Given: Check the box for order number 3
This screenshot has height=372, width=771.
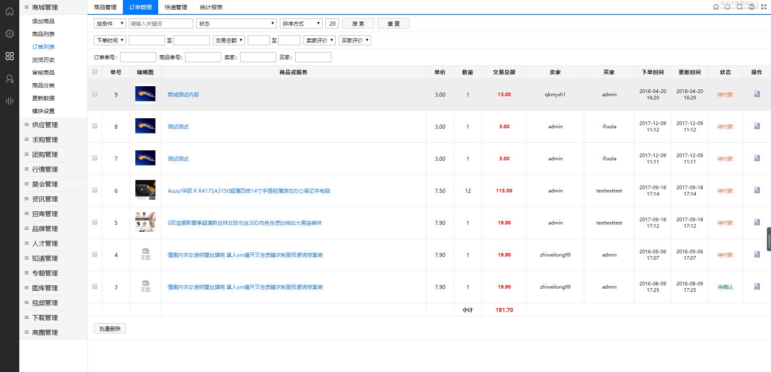Looking at the screenshot, I should click(x=95, y=286).
